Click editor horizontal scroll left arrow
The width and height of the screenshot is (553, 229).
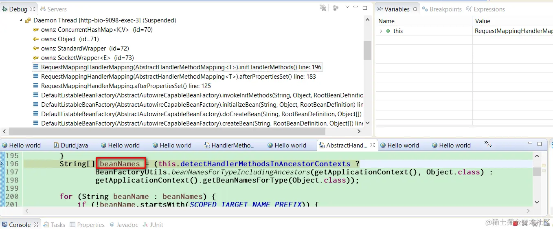(x=27, y=211)
